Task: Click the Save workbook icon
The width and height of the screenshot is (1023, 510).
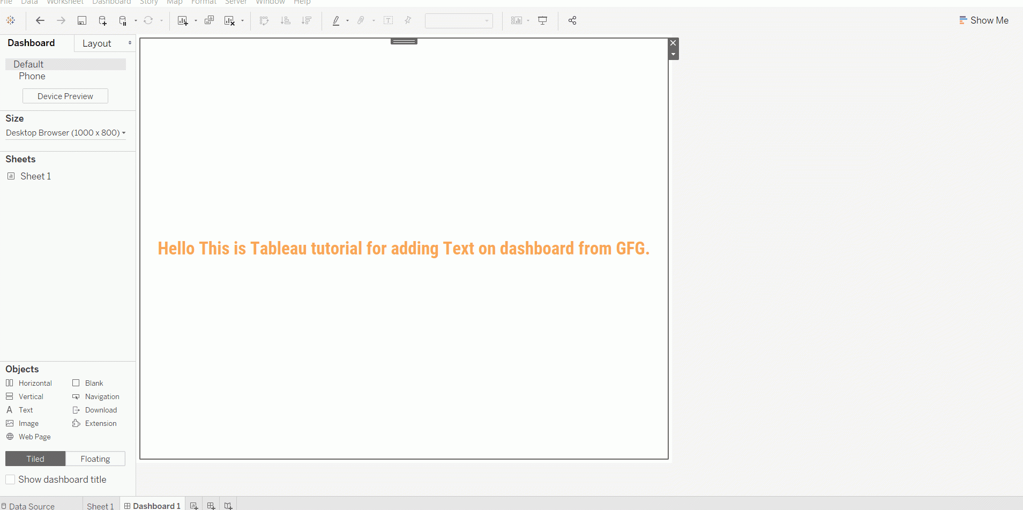Action: (x=82, y=20)
